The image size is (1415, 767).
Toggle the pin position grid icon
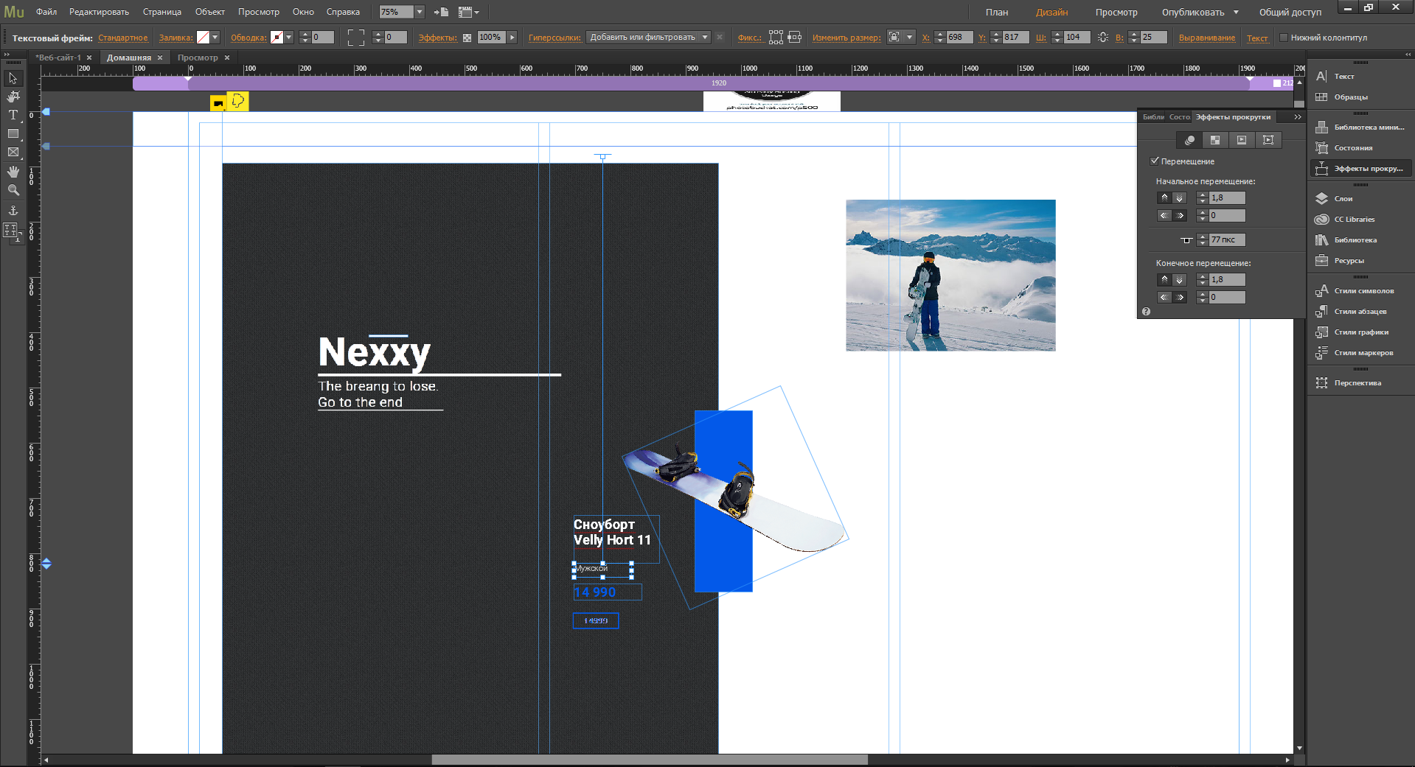tap(776, 37)
